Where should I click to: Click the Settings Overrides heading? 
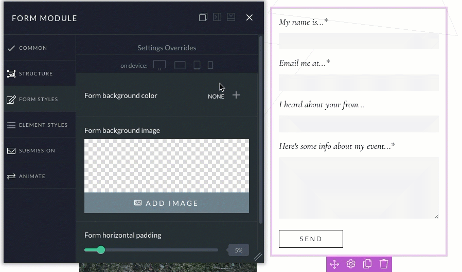coord(167,48)
